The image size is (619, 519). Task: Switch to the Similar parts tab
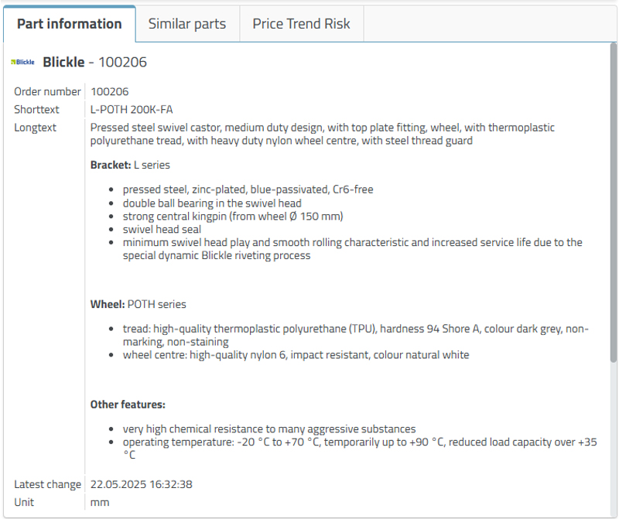[187, 24]
